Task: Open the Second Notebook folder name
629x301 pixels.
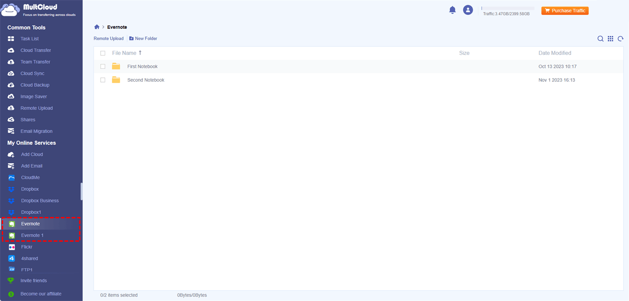Action: pyautogui.click(x=146, y=80)
